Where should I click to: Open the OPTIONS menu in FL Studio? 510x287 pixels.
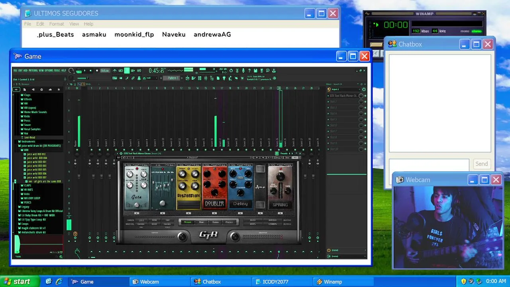(x=49, y=71)
